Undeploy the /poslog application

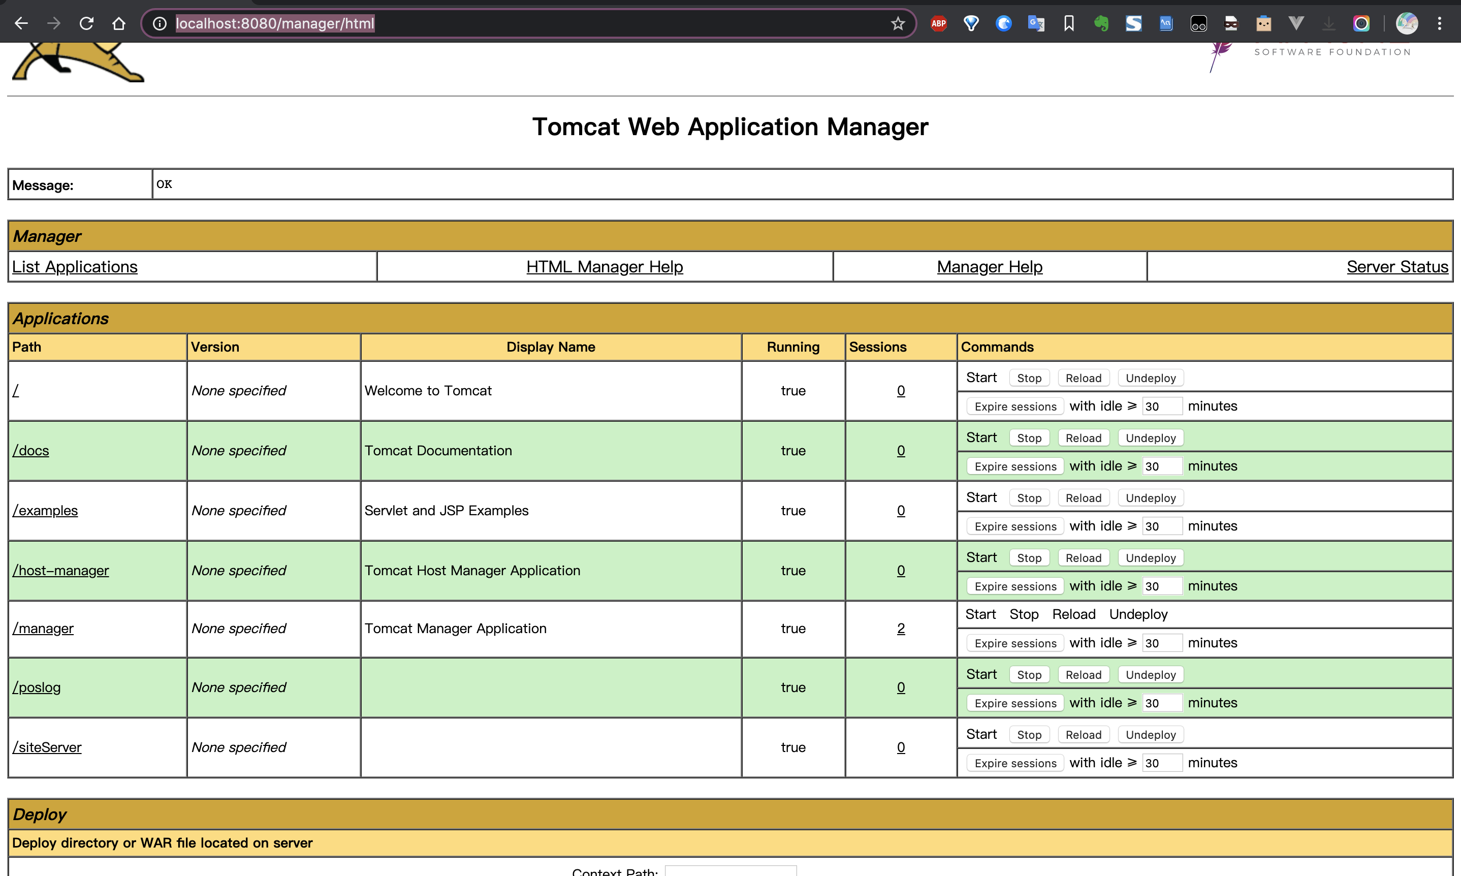point(1150,675)
